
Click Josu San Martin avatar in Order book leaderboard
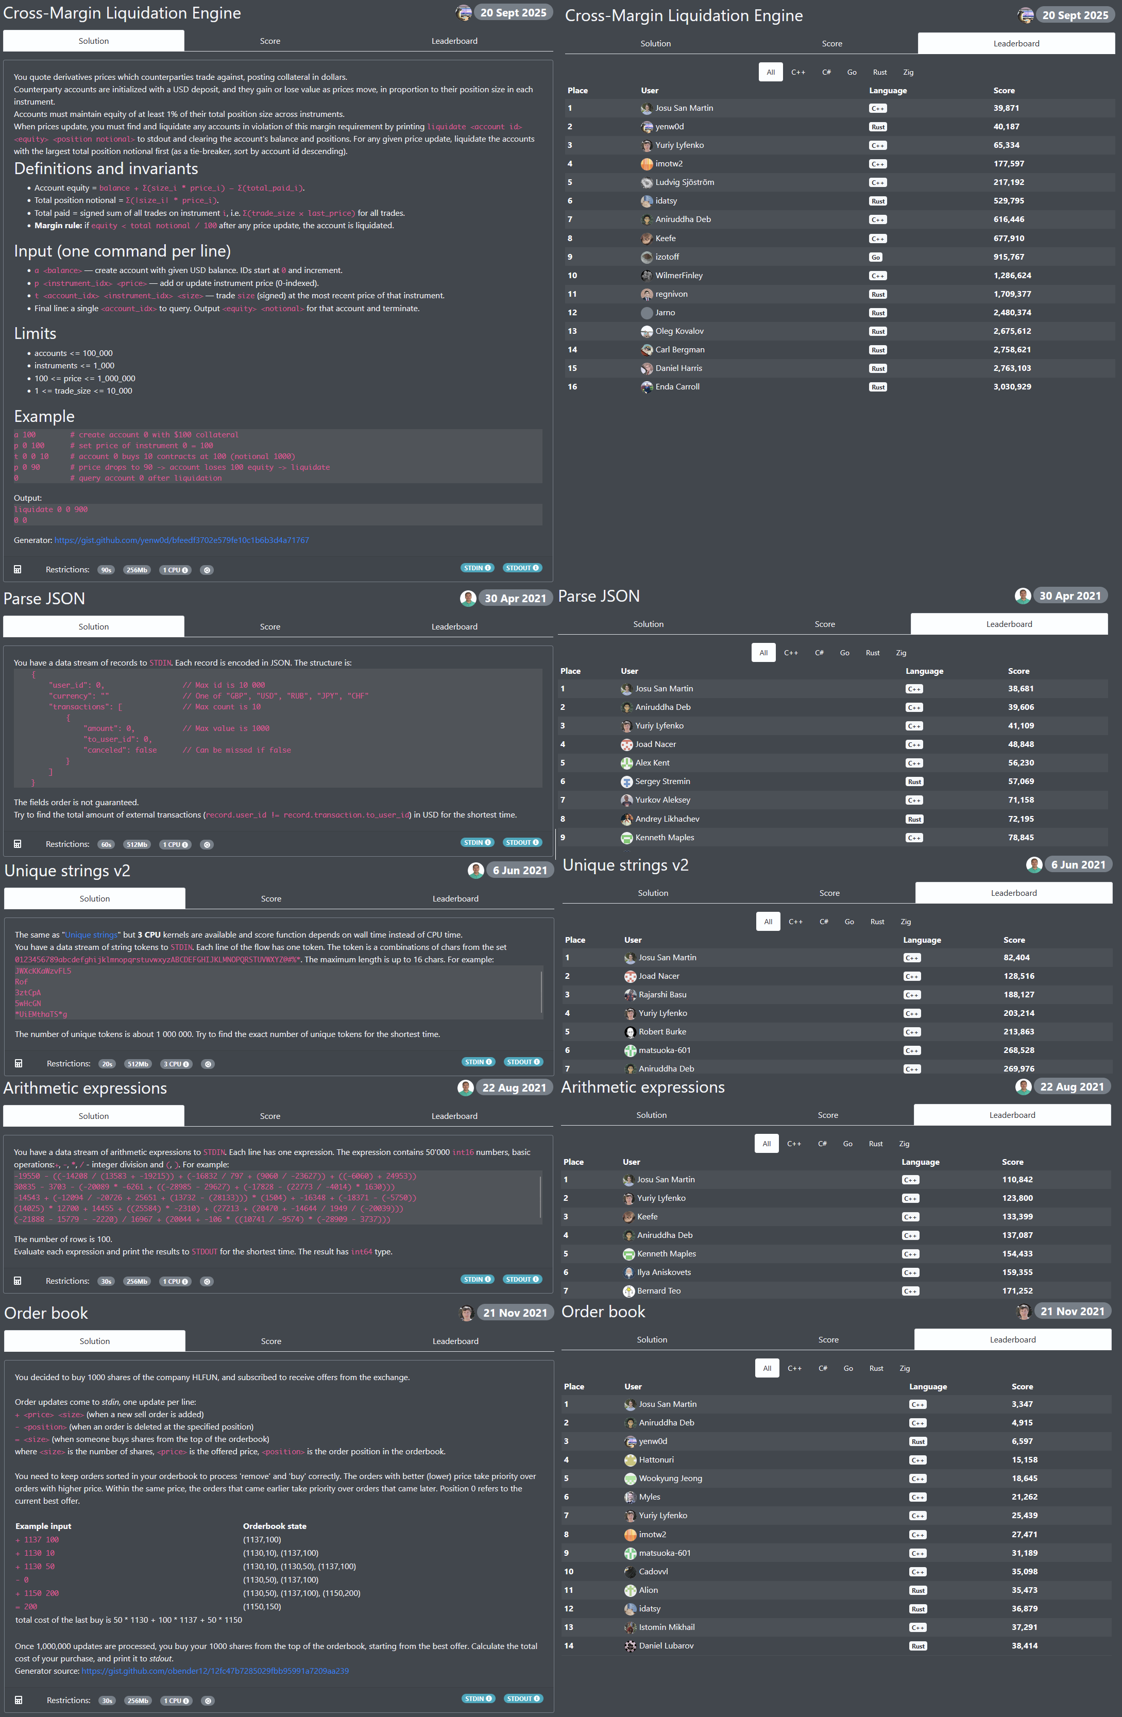(x=630, y=1404)
